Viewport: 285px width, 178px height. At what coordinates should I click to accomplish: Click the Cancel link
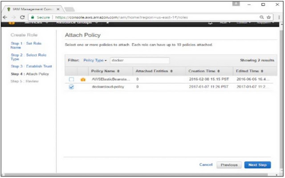pos(206,165)
